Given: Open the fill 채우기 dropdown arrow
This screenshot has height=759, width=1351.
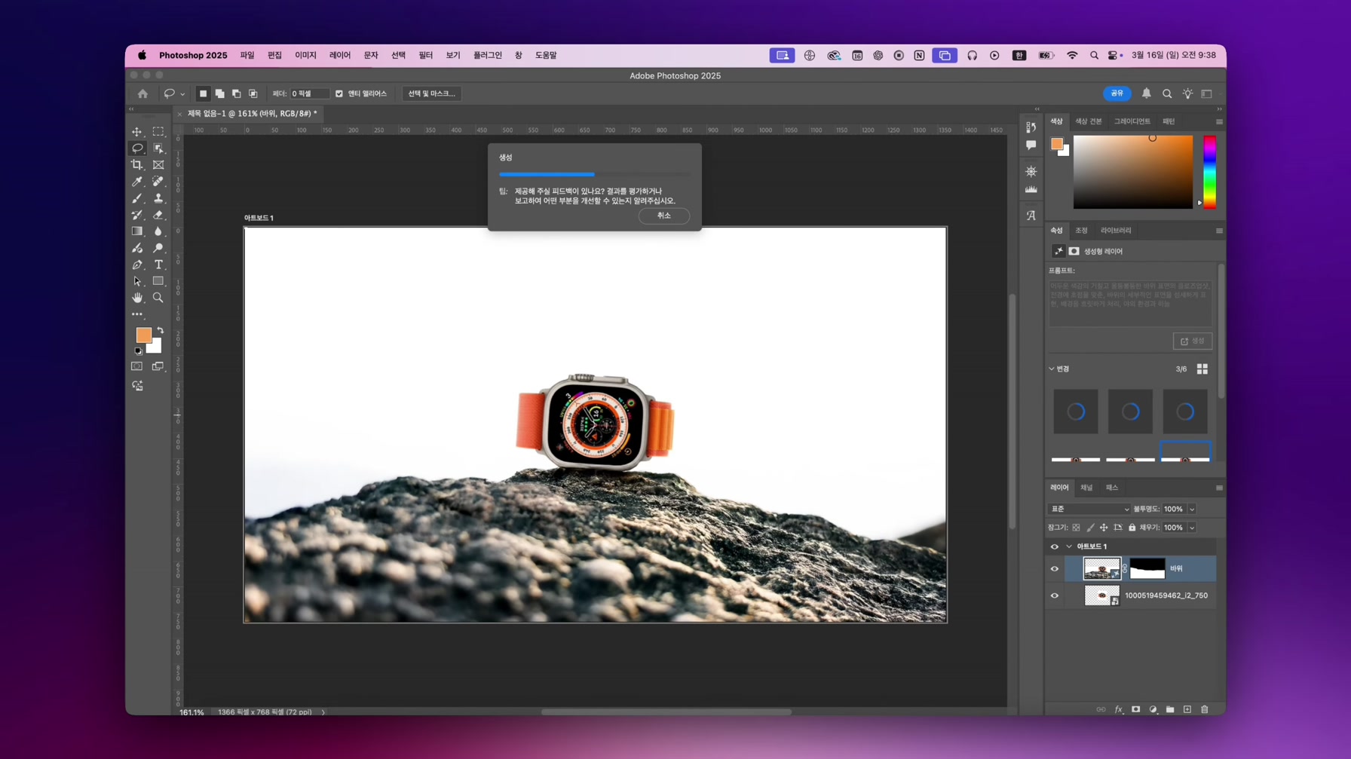Looking at the screenshot, I should [1192, 528].
